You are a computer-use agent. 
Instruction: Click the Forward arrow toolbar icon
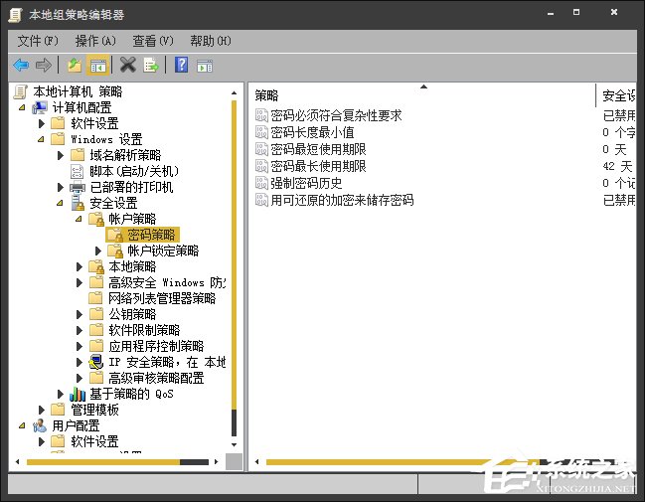click(x=43, y=65)
